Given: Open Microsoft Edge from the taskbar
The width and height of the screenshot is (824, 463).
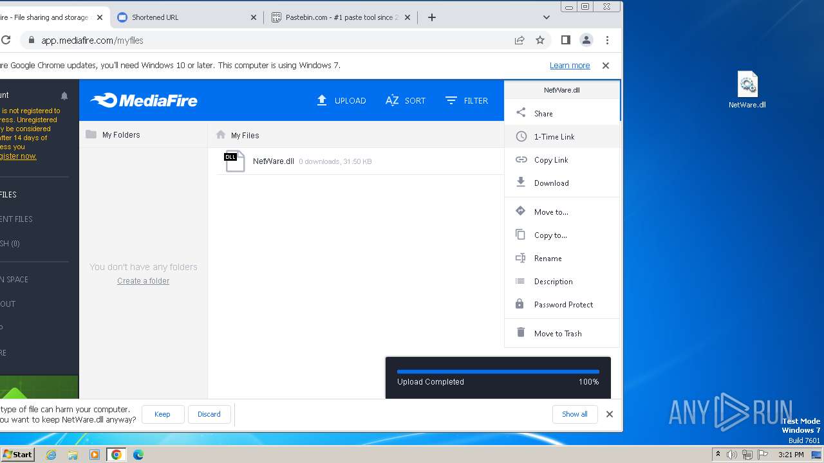Looking at the screenshot, I should point(138,455).
